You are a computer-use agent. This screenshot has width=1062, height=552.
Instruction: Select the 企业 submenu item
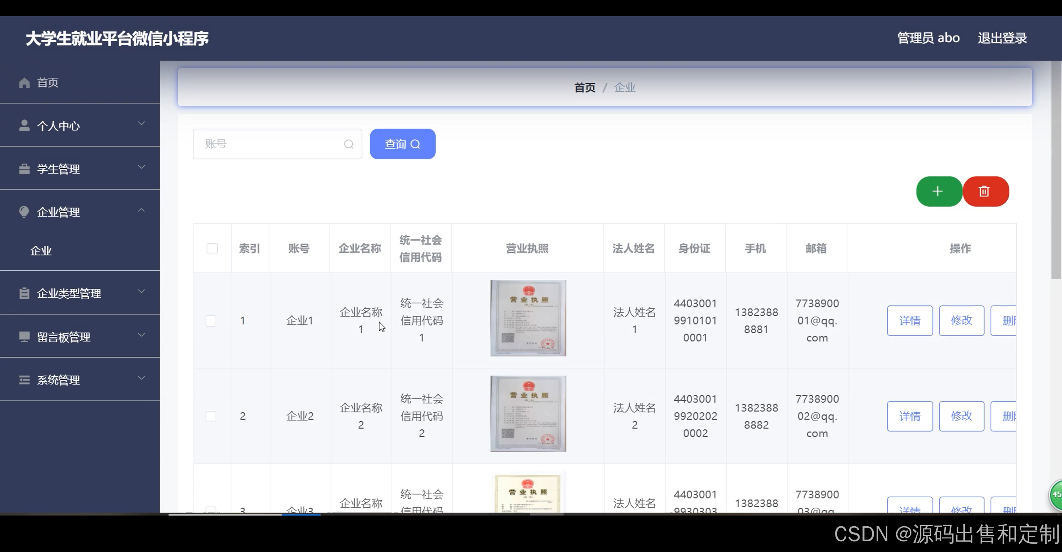80,251
